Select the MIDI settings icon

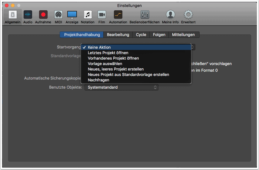58,17
